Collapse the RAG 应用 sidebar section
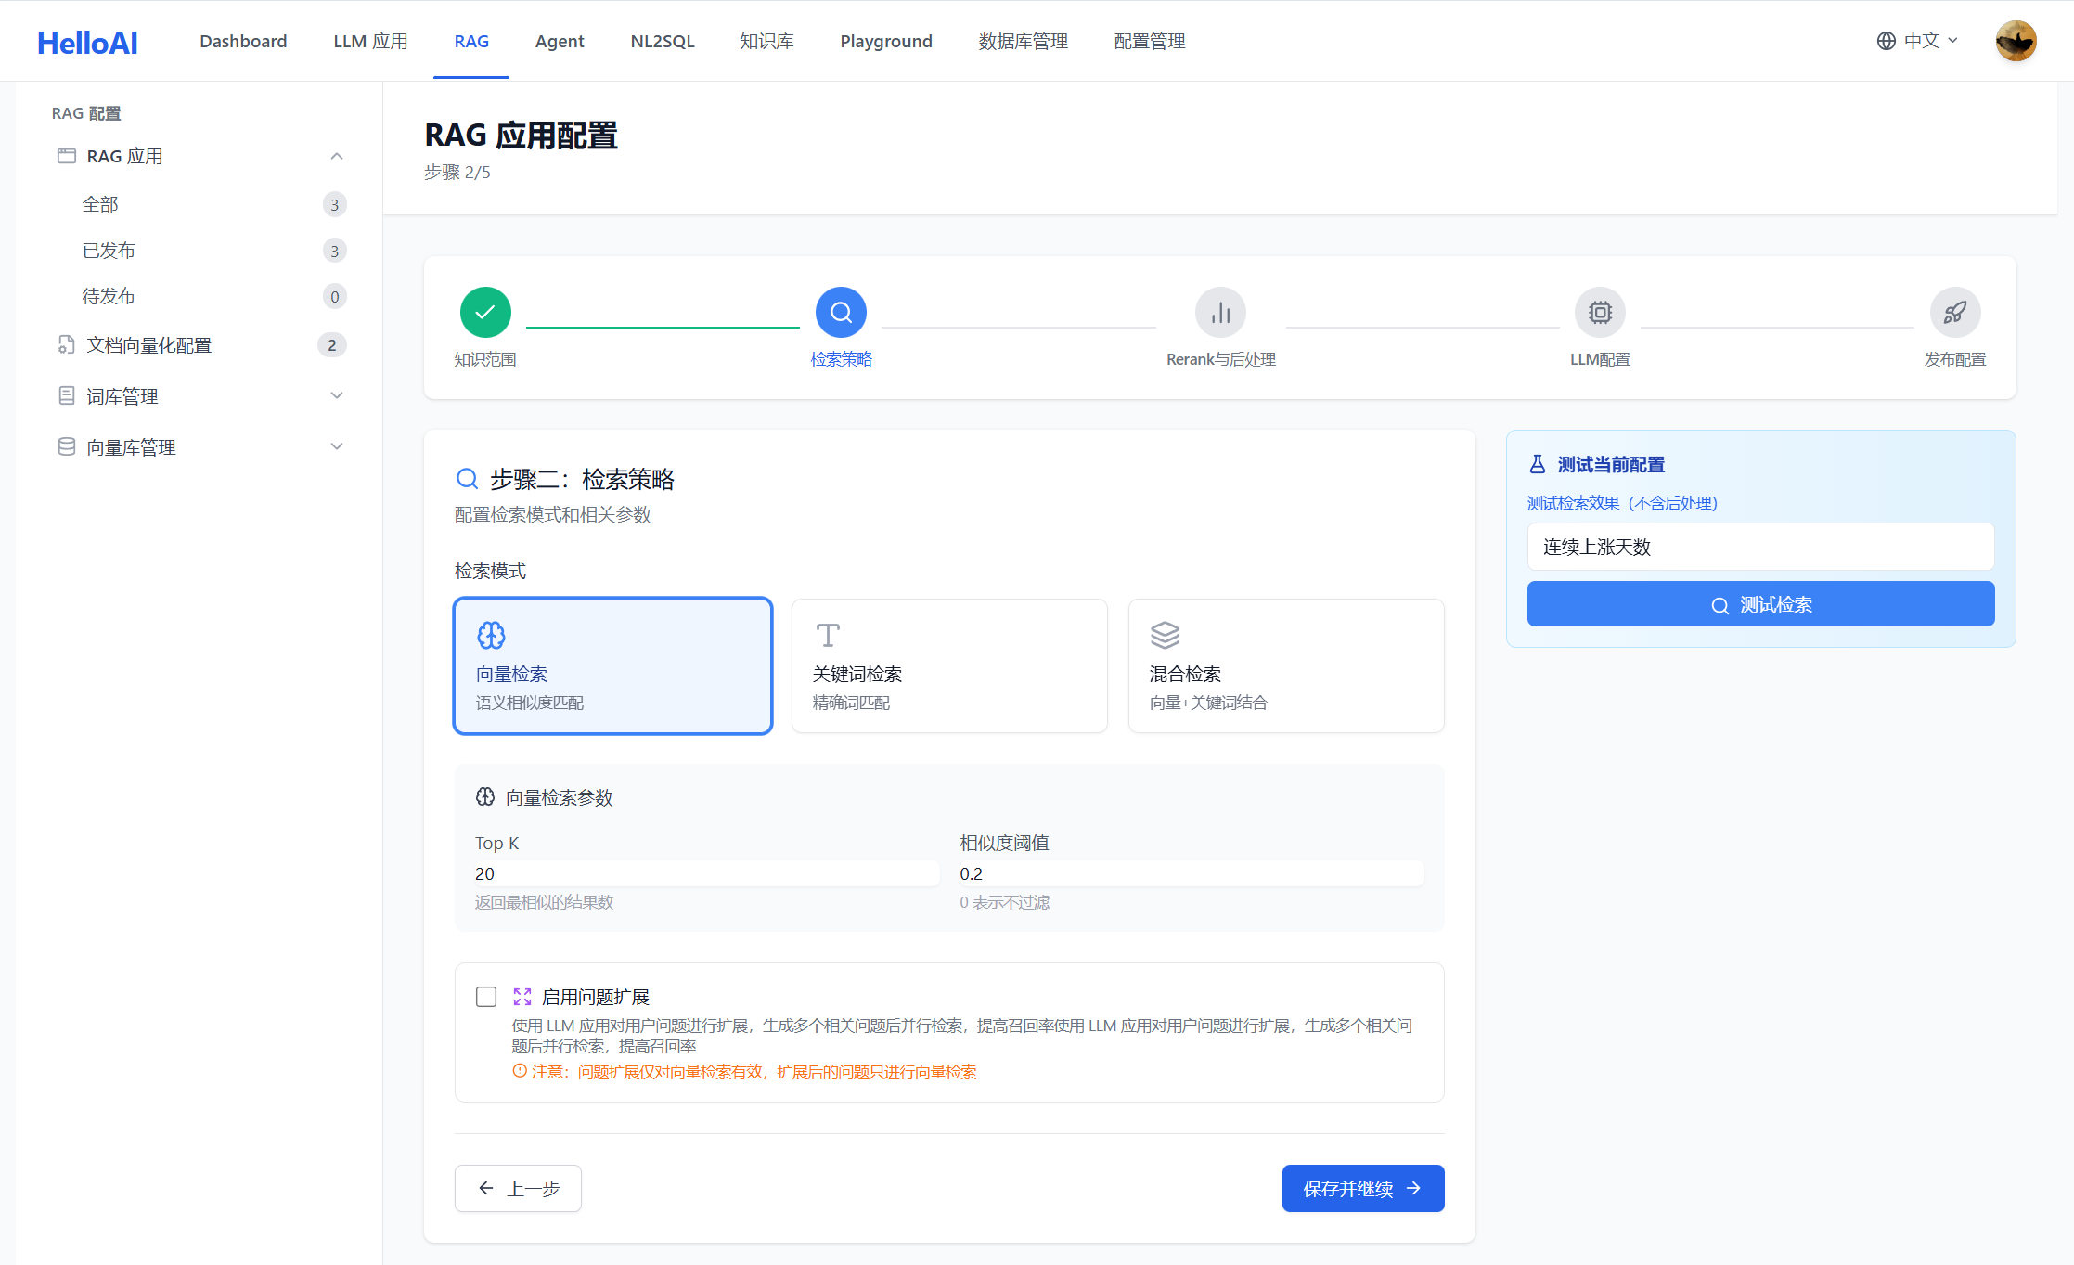The width and height of the screenshot is (2074, 1265). pos(337,156)
